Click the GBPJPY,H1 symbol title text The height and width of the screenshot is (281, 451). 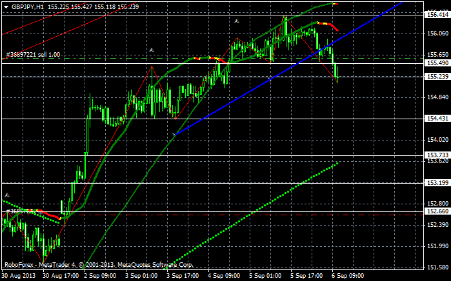tap(28, 6)
